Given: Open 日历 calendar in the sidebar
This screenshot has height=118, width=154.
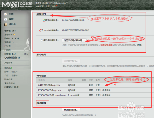Looking at the screenshot, I should click(x=6, y=75).
